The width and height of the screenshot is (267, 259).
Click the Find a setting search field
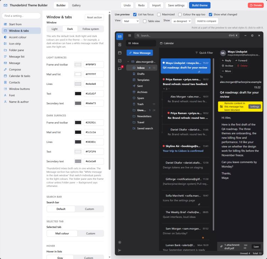pos(21,16)
